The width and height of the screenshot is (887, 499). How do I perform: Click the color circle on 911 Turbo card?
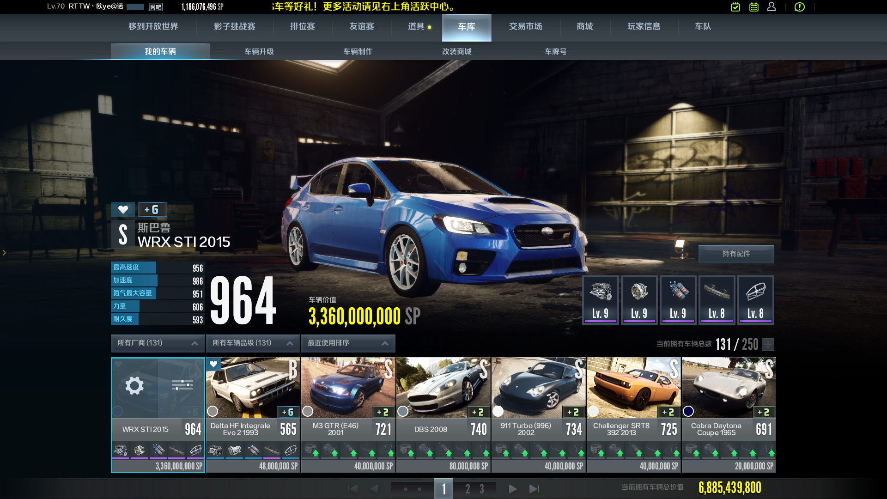(x=498, y=411)
